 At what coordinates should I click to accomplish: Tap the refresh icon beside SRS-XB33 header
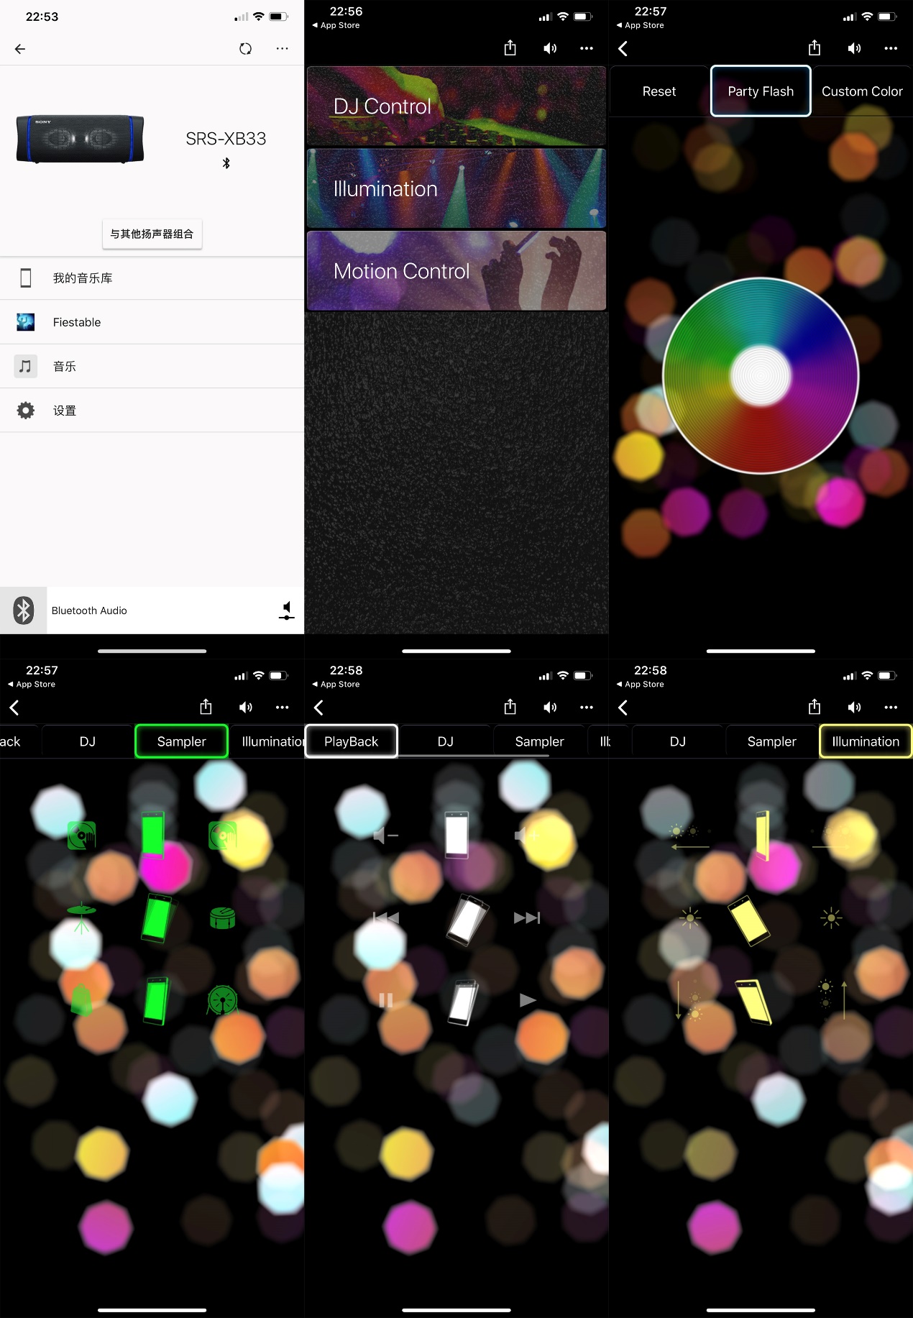(x=245, y=49)
